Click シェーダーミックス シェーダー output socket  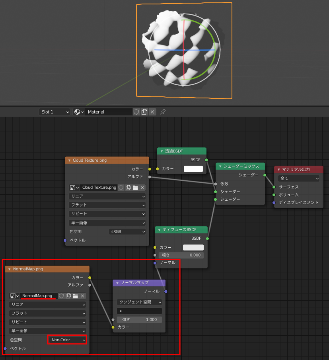265,175
